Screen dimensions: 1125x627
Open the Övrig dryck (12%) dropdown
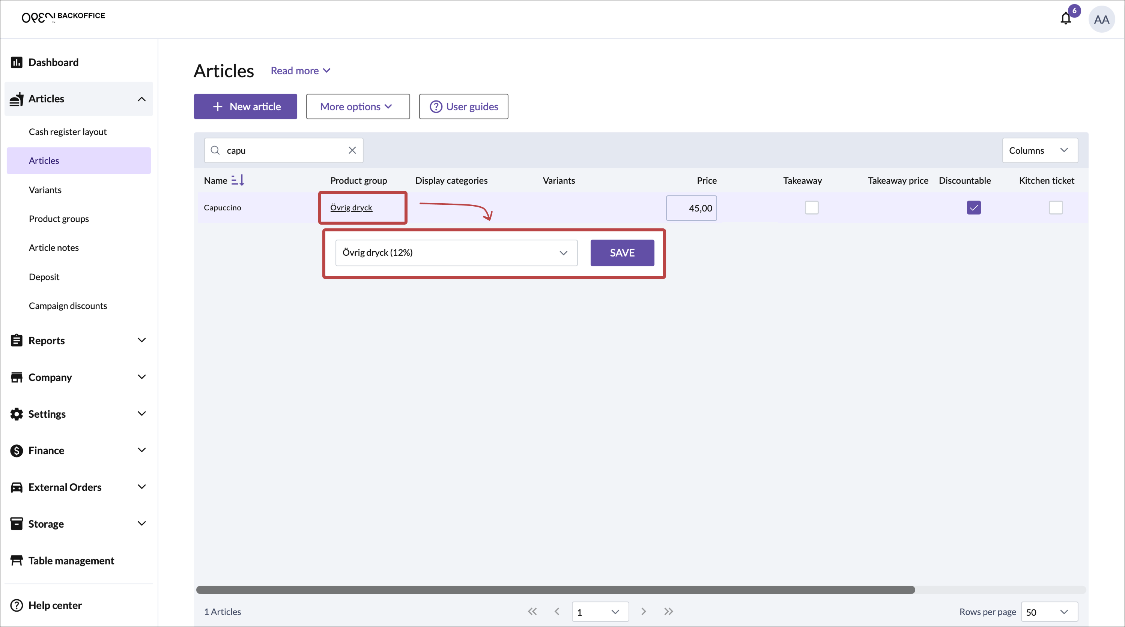(x=456, y=253)
